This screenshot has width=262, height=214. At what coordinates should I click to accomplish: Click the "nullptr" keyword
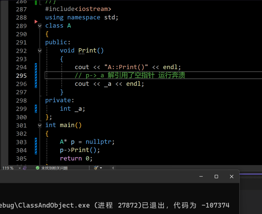[x=99, y=142]
